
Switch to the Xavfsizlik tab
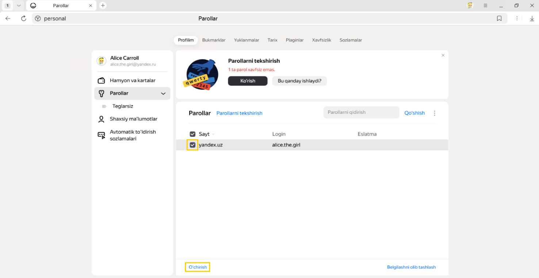point(321,40)
